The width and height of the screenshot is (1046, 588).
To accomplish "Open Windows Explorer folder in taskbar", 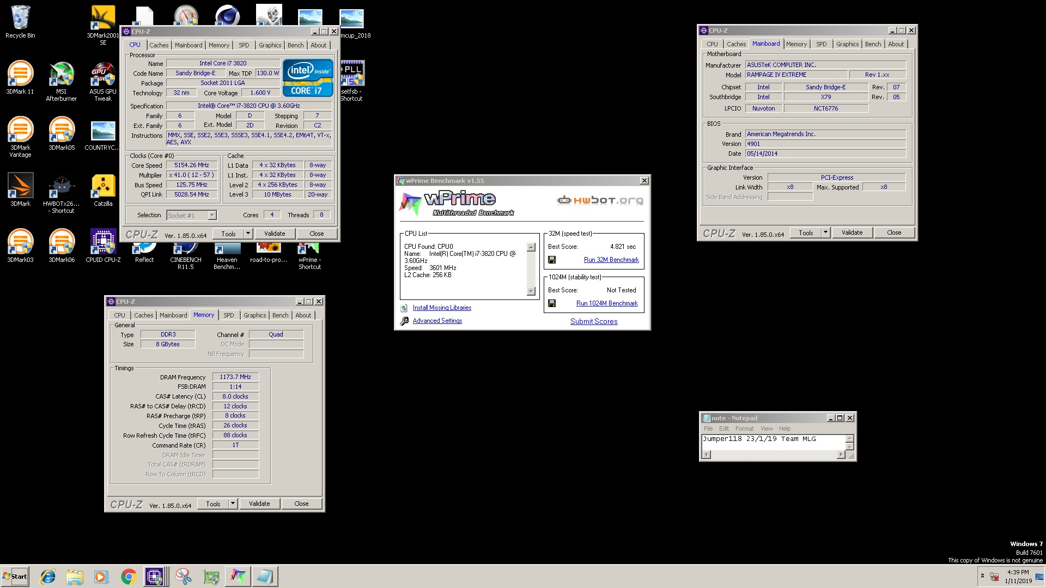I will tap(75, 577).
